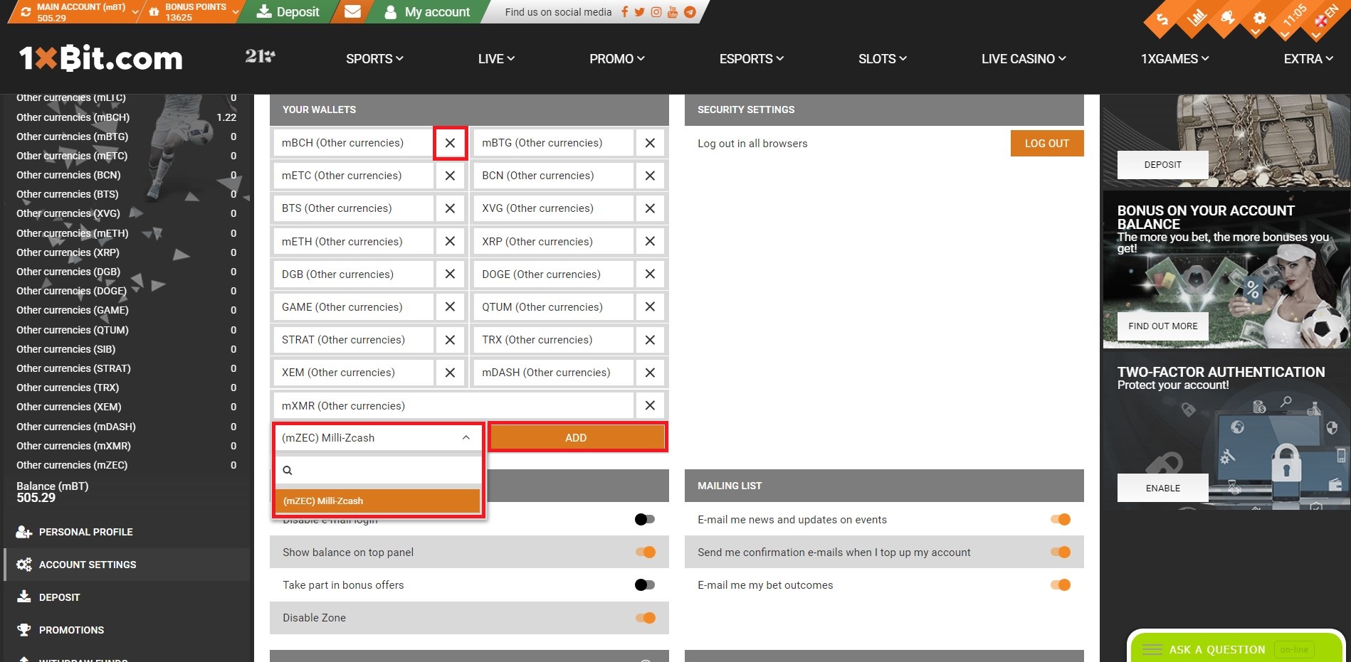Open the Instagram social link
This screenshot has height=662, width=1351.
[x=656, y=12]
